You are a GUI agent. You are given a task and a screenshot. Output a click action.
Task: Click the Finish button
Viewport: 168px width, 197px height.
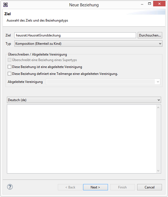pos(122,187)
